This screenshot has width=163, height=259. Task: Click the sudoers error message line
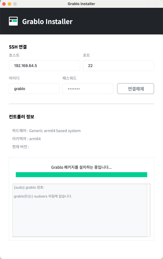43,196
